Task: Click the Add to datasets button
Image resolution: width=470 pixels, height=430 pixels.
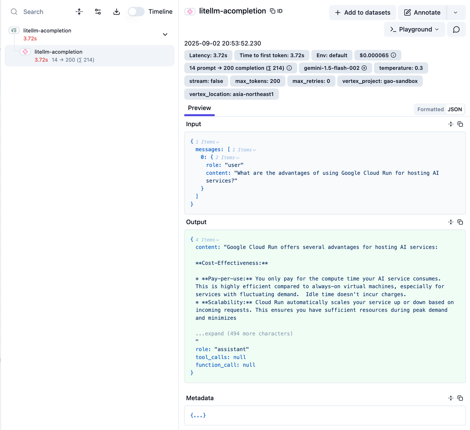Action: (x=363, y=13)
